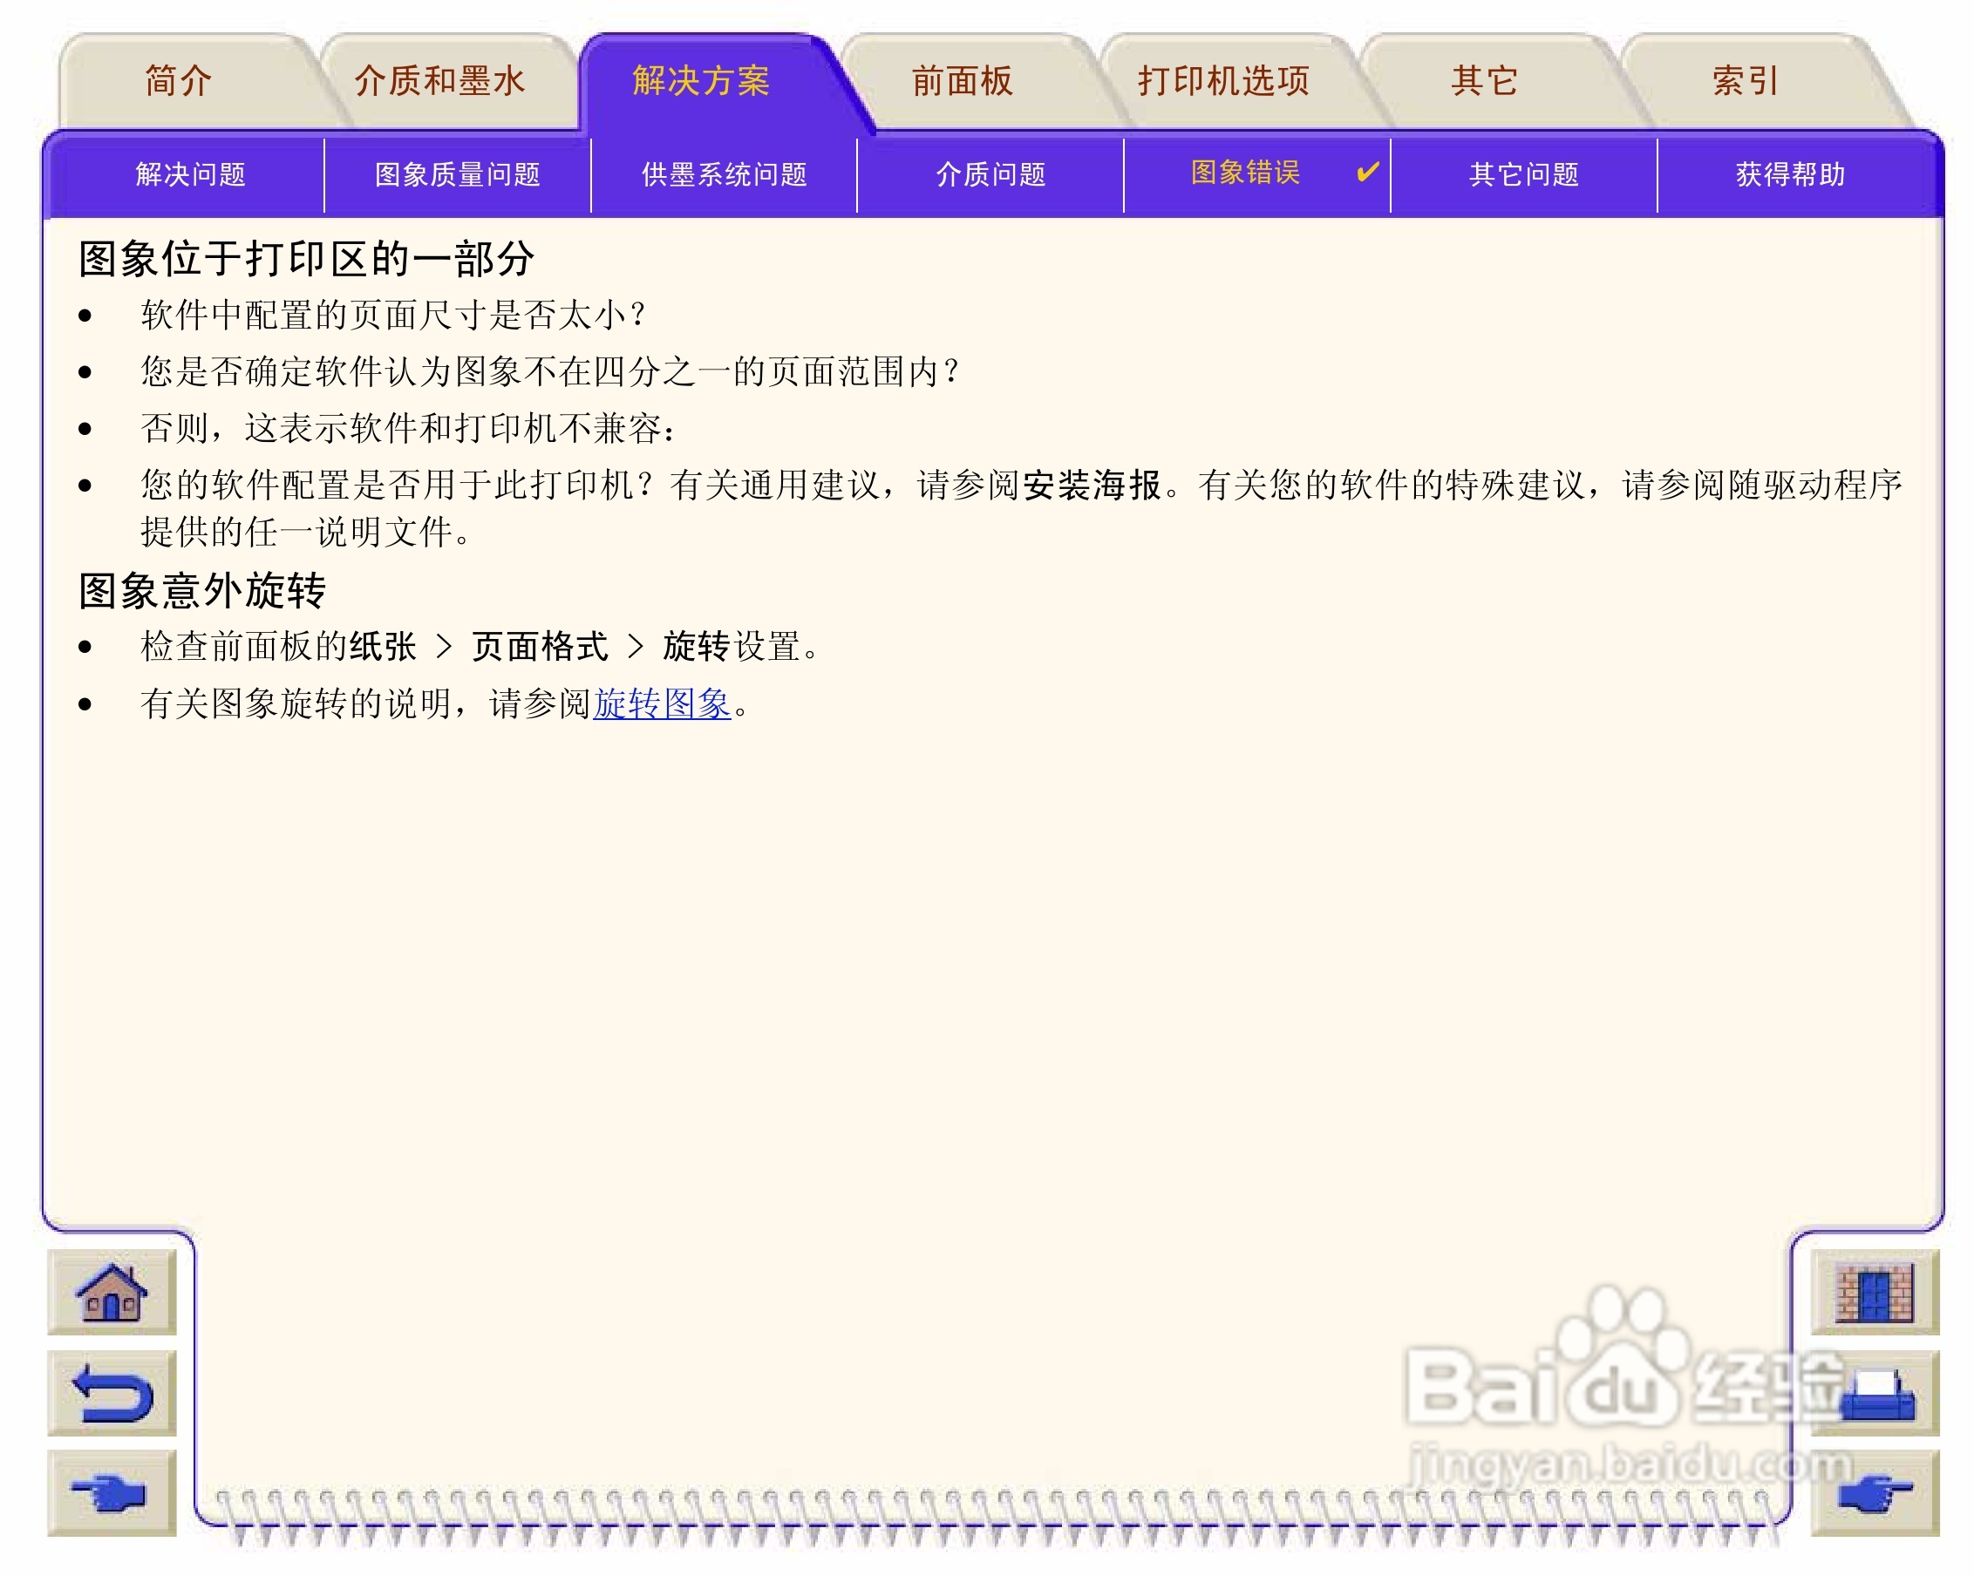
Task: Click the 旋转图象 hyperlink
Action: 661,703
